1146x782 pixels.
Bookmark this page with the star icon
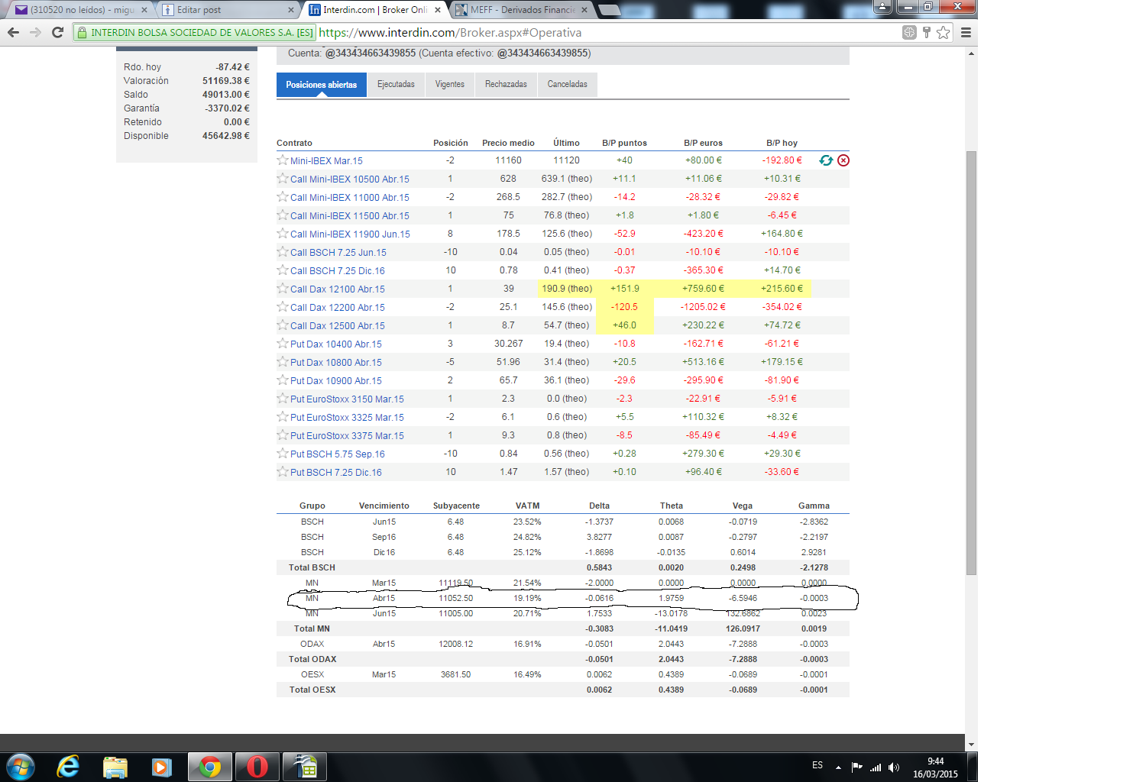944,32
